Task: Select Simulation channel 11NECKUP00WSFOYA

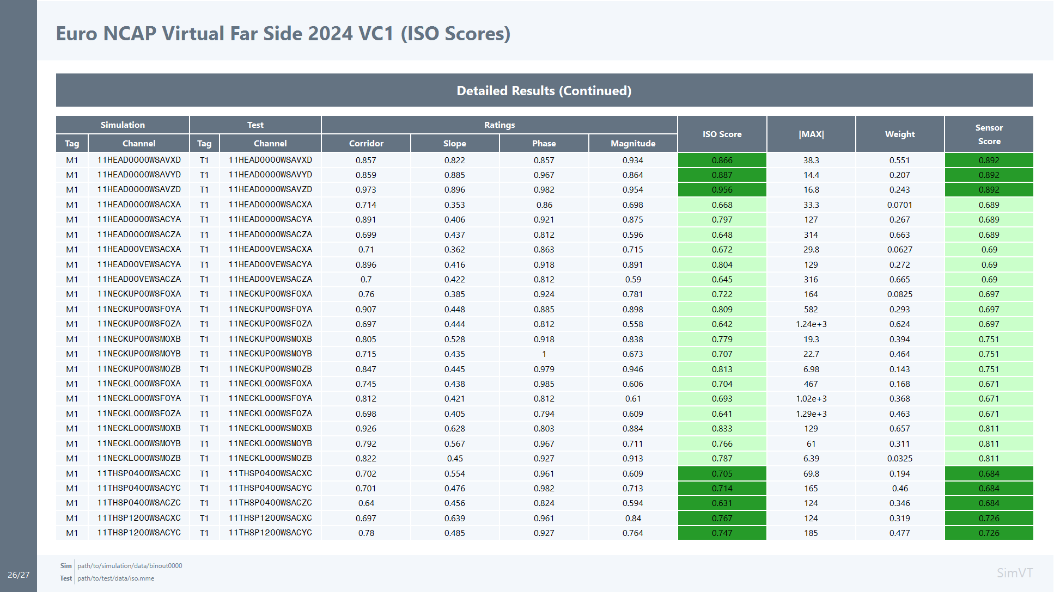Action: [139, 309]
